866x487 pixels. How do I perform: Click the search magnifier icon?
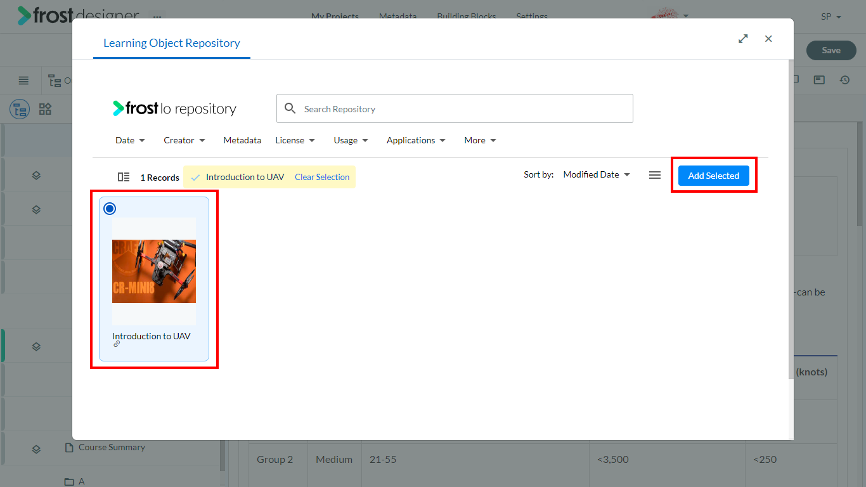290,108
